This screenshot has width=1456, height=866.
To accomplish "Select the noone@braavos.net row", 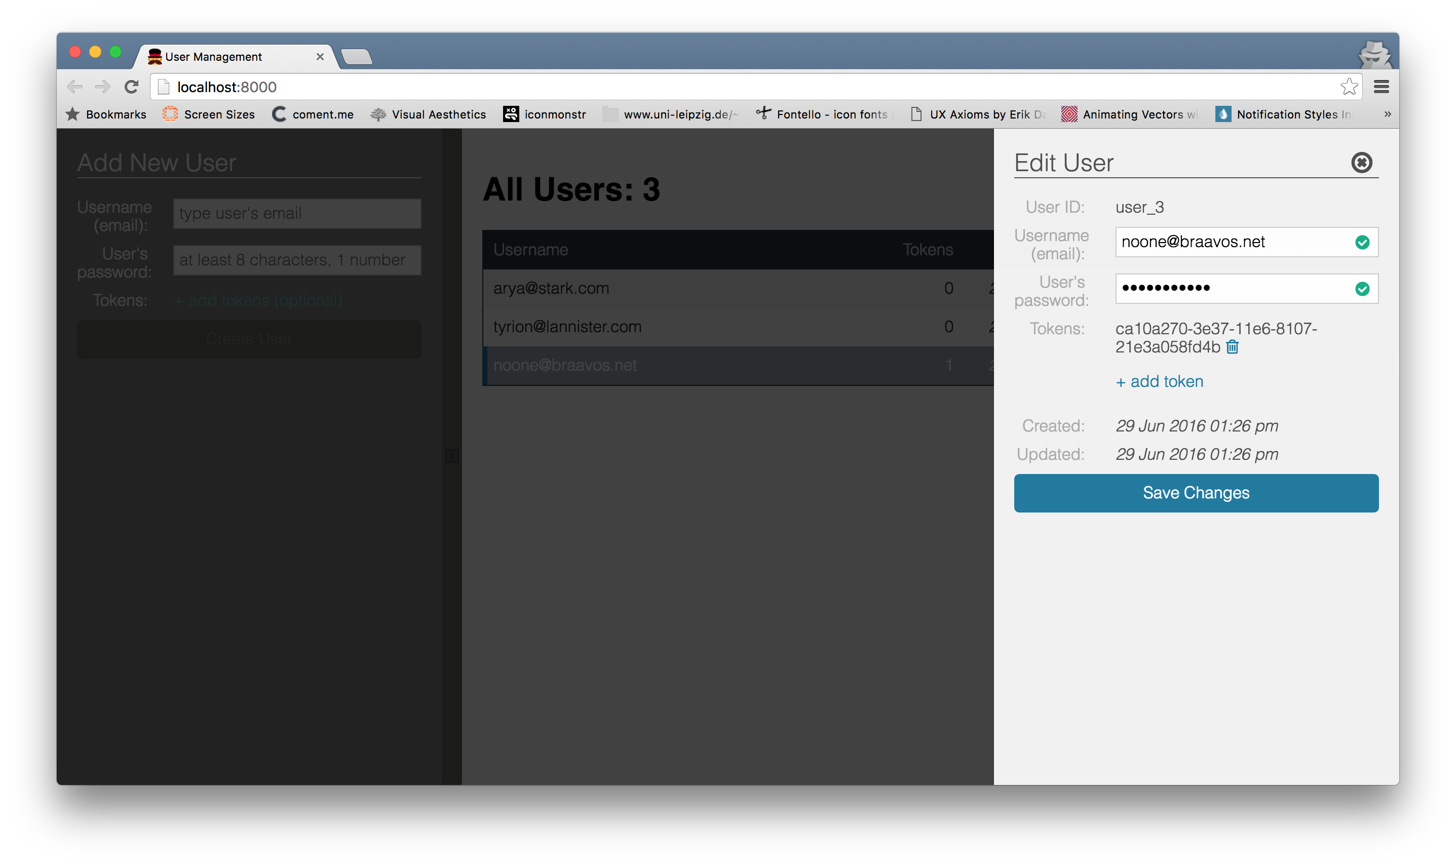I will 738,365.
